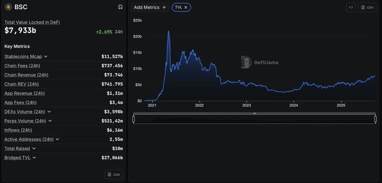The image size is (382, 183).
Task: Click the $7,933b TVL value
Action: pyautogui.click(x=20, y=31)
